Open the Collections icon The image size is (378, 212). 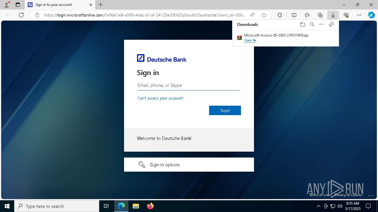click(320, 15)
